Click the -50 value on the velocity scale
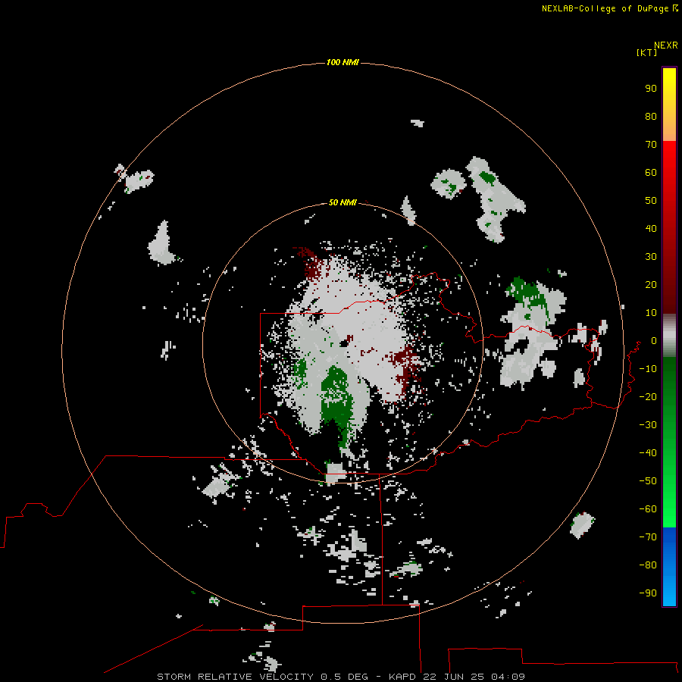Viewport: 682px width, 682px height. point(648,481)
